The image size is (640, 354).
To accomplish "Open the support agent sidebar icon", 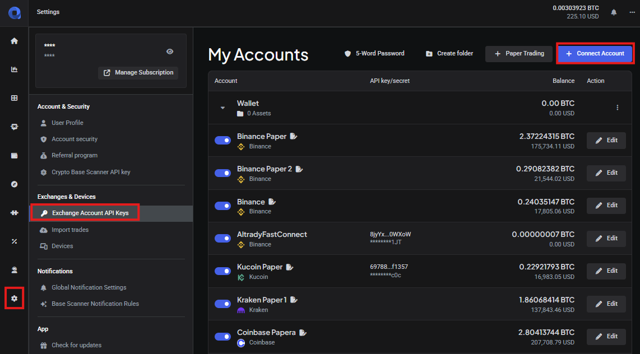I will [x=14, y=270].
